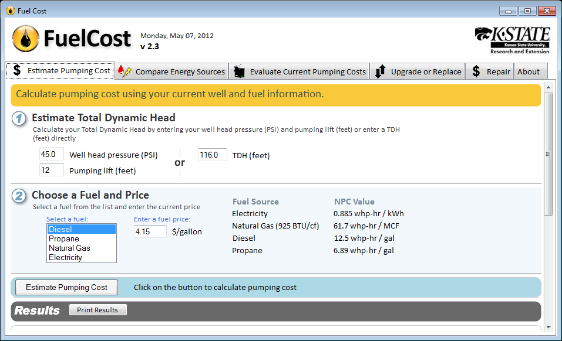
Task: Click the 'v 2.3' version label
Action: click(x=150, y=46)
